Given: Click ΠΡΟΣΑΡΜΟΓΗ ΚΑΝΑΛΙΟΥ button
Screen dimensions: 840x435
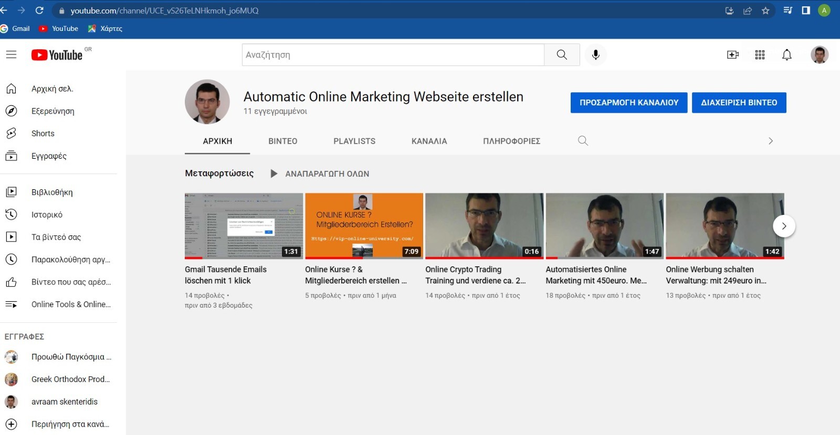Looking at the screenshot, I should [x=629, y=103].
